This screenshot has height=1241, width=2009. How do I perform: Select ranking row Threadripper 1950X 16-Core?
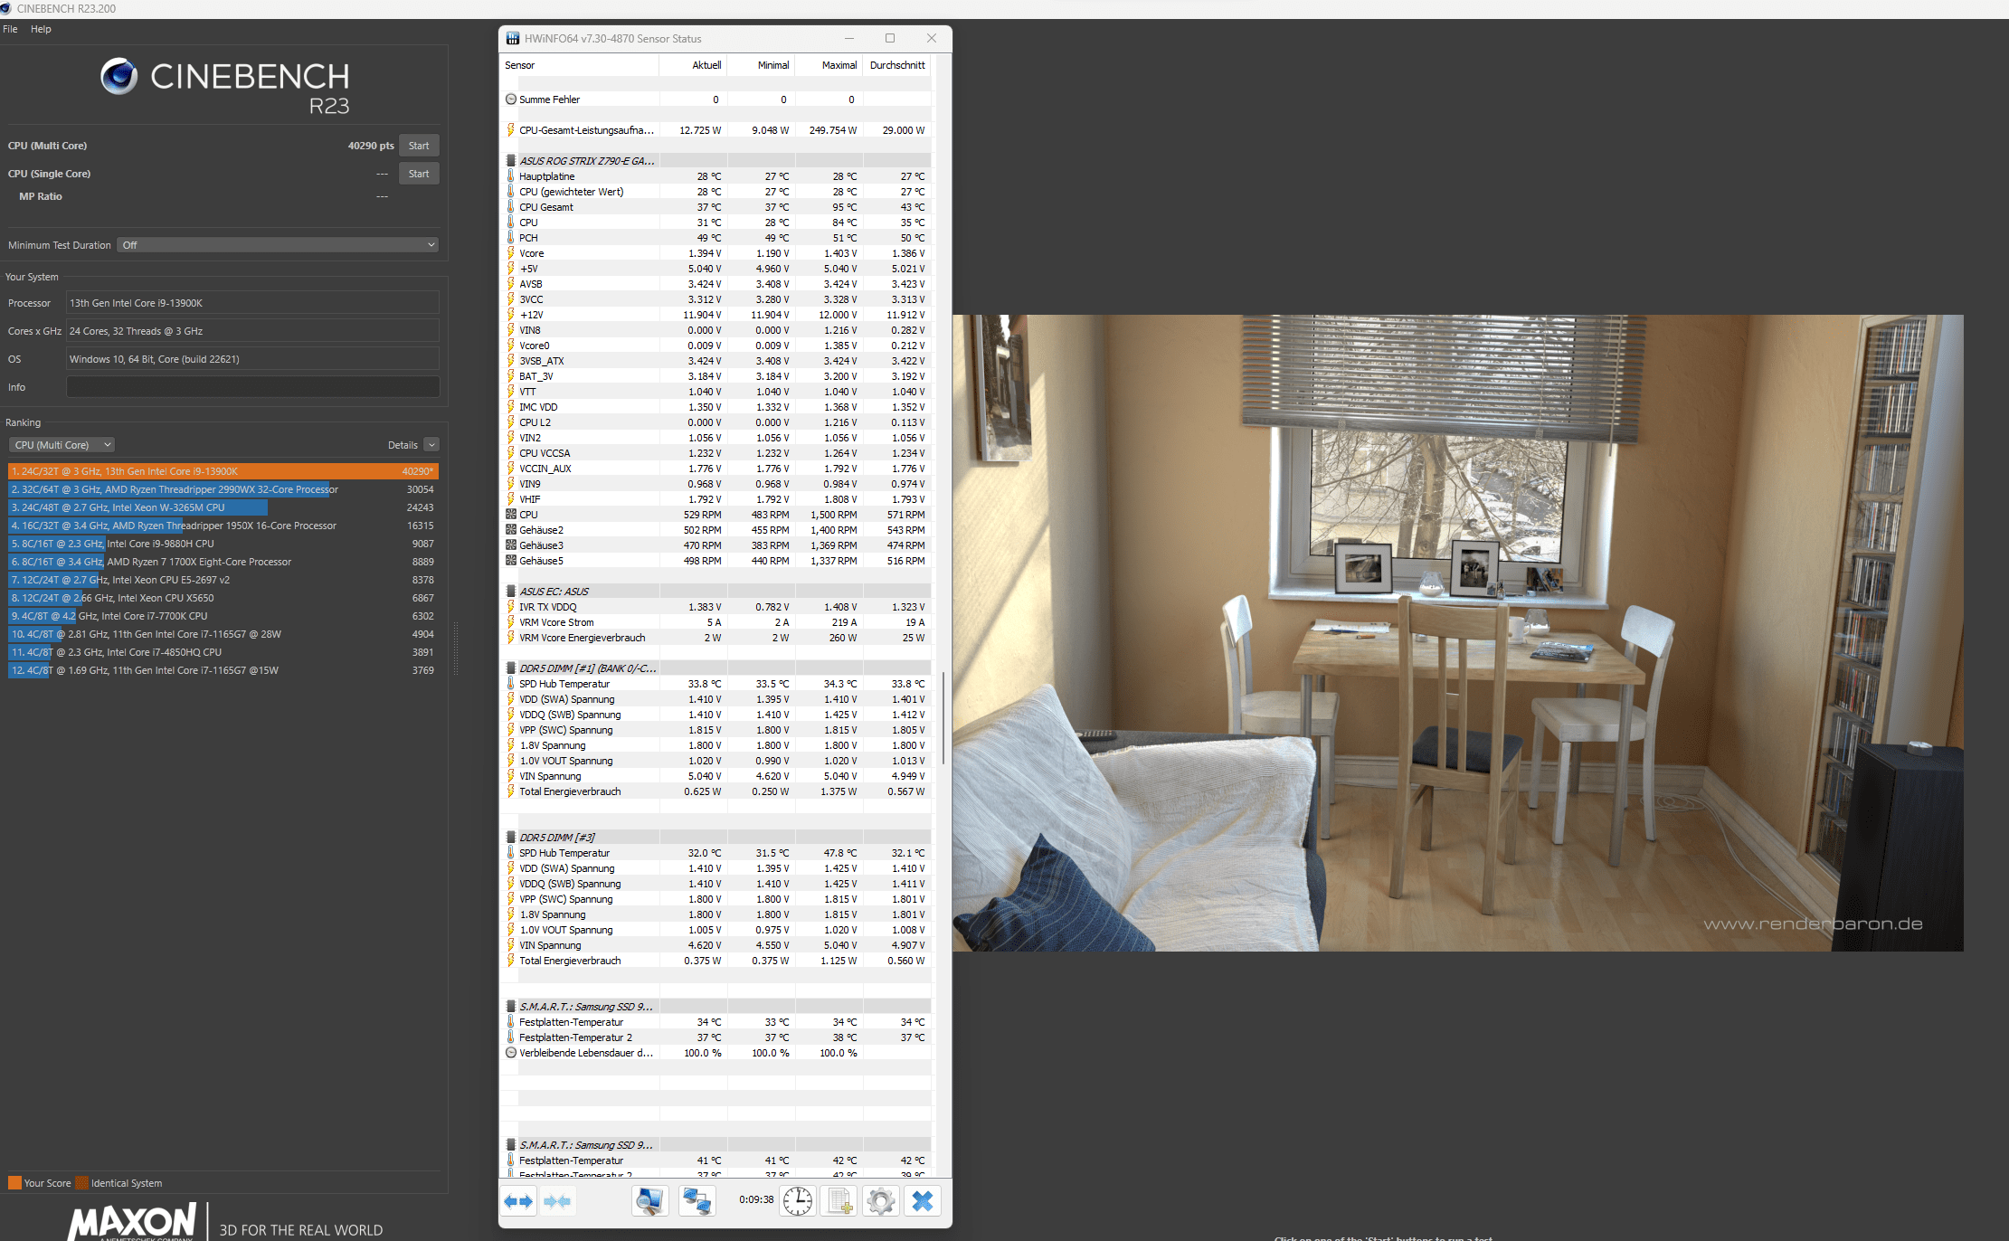pos(223,526)
